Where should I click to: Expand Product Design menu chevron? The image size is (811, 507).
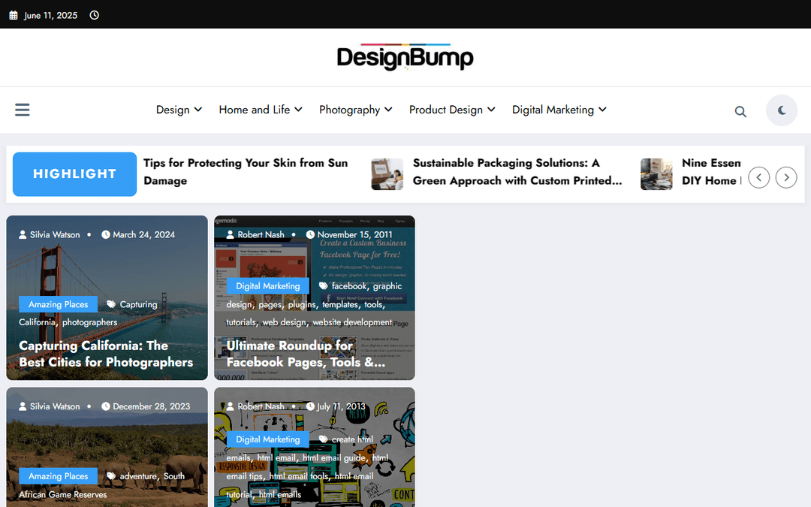click(x=491, y=110)
